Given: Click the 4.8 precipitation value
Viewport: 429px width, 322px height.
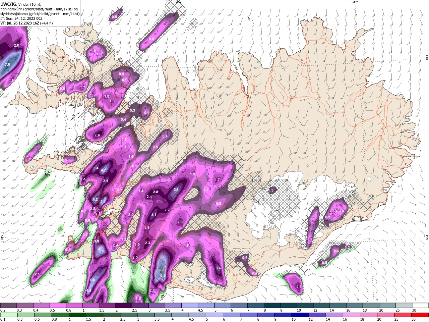Looking at the screenshot, I should tap(89, 290).
